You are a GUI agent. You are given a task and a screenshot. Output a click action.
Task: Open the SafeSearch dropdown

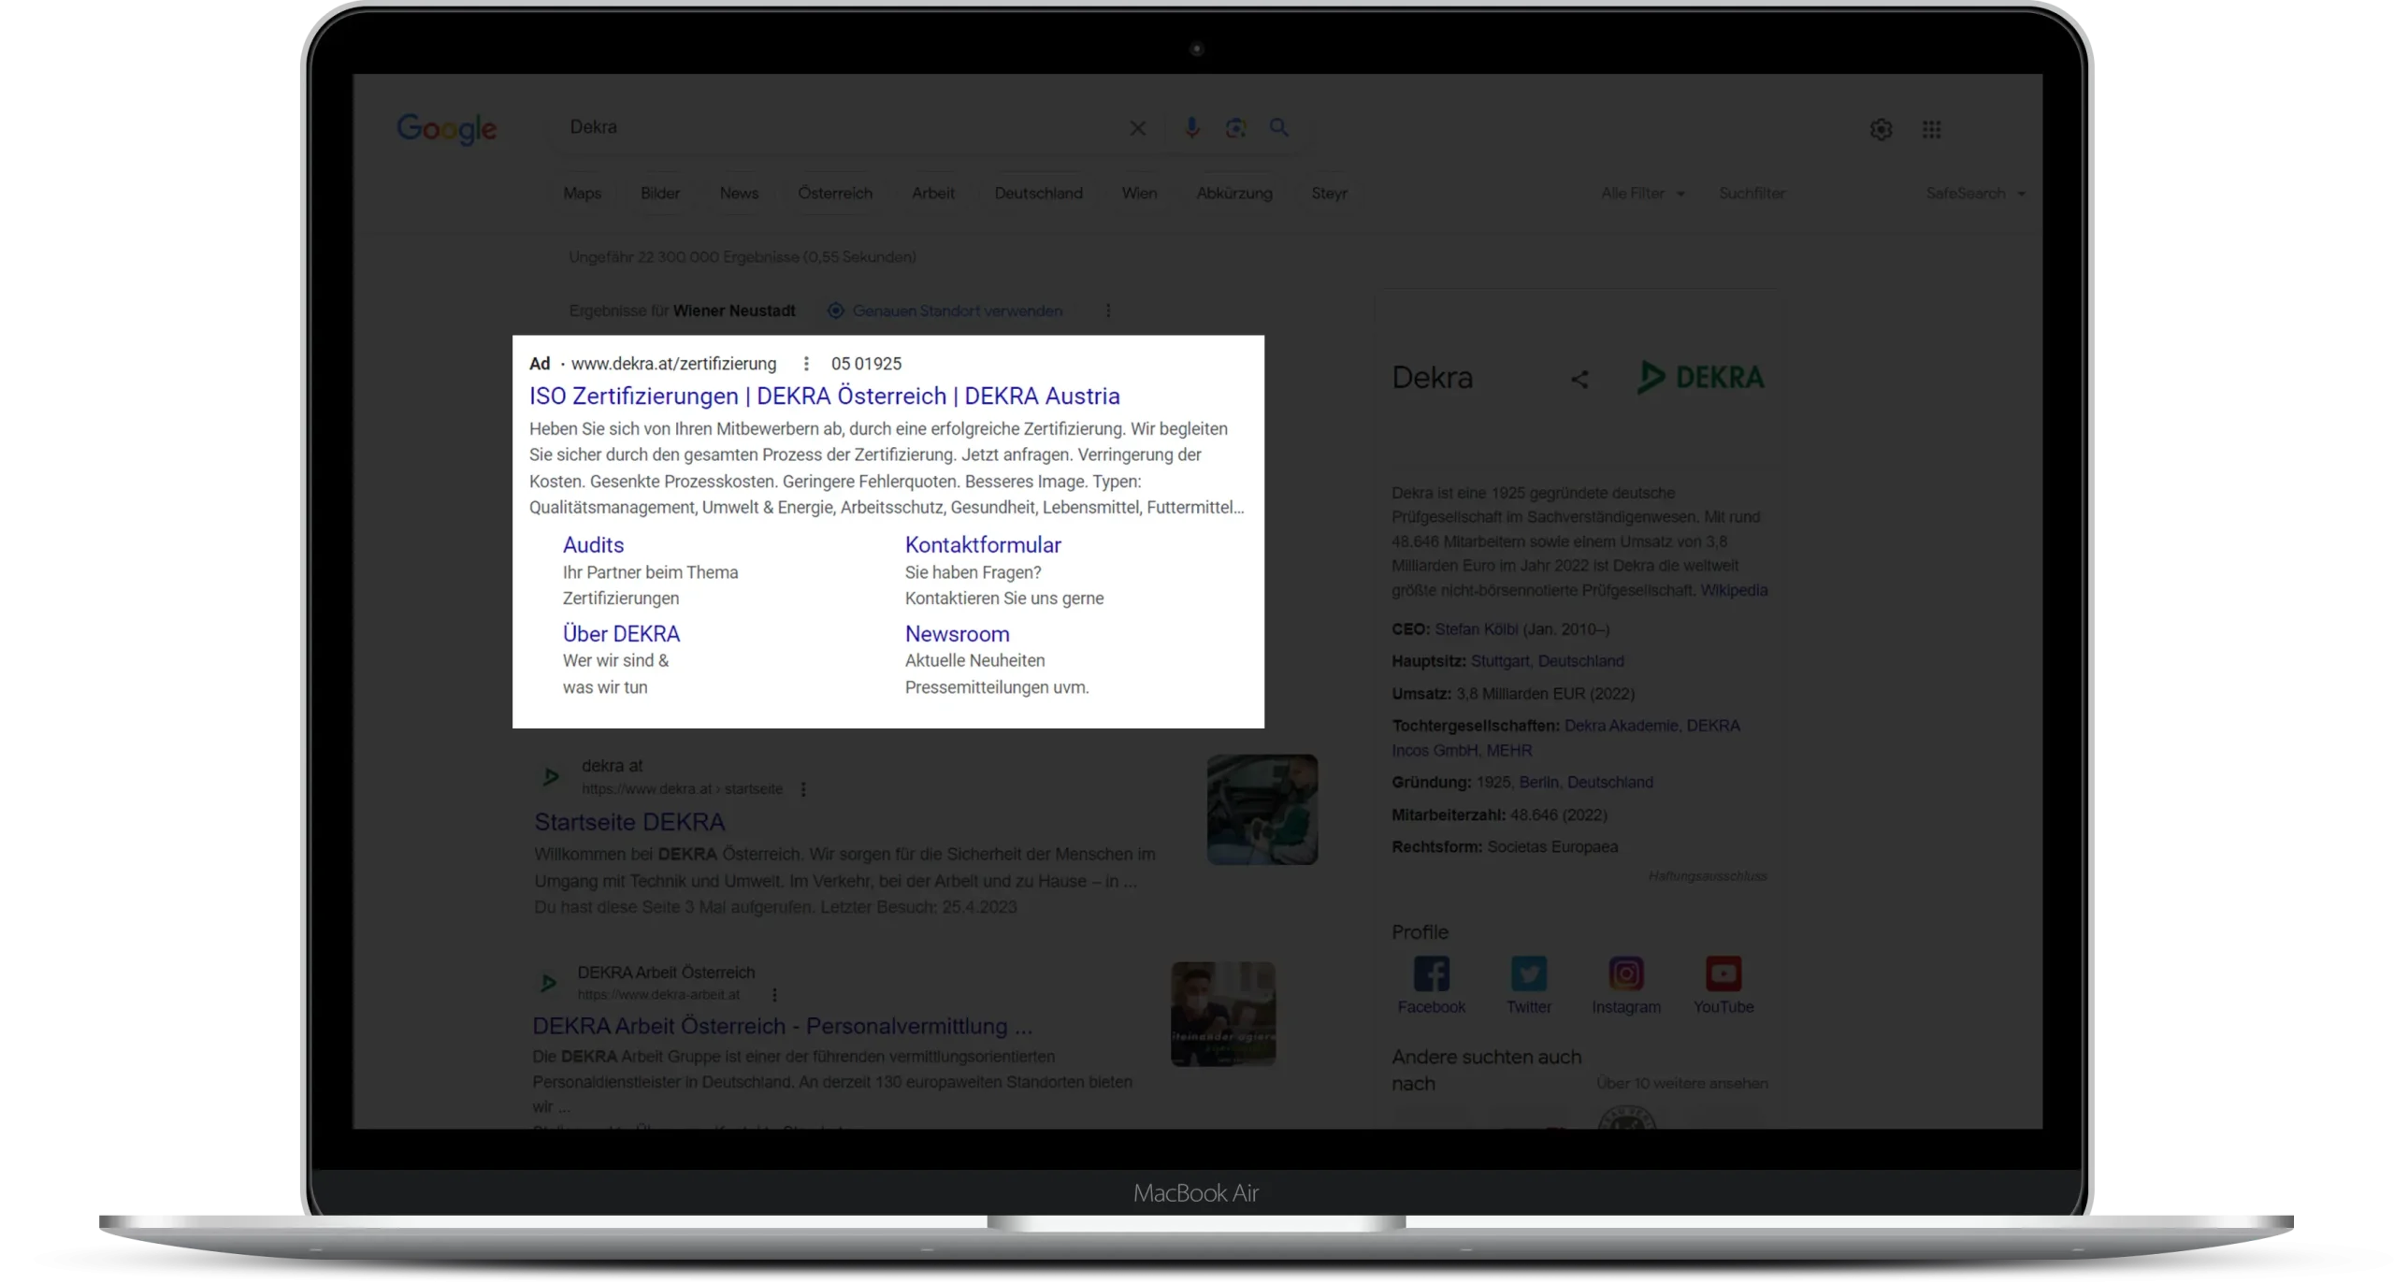[x=1975, y=194]
